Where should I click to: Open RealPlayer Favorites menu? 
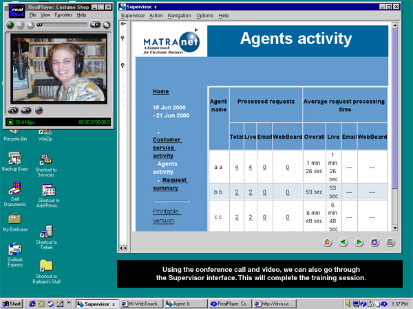[63, 15]
